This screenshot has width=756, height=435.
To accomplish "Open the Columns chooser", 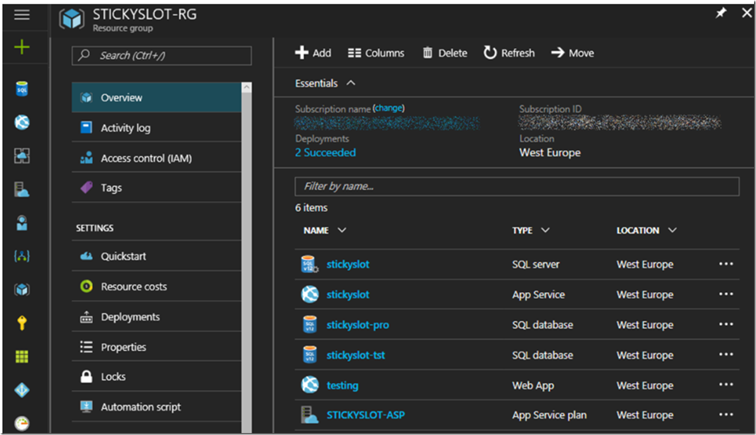I will pyautogui.click(x=376, y=53).
